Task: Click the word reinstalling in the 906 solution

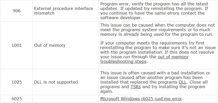Action: click(x=163, y=9)
